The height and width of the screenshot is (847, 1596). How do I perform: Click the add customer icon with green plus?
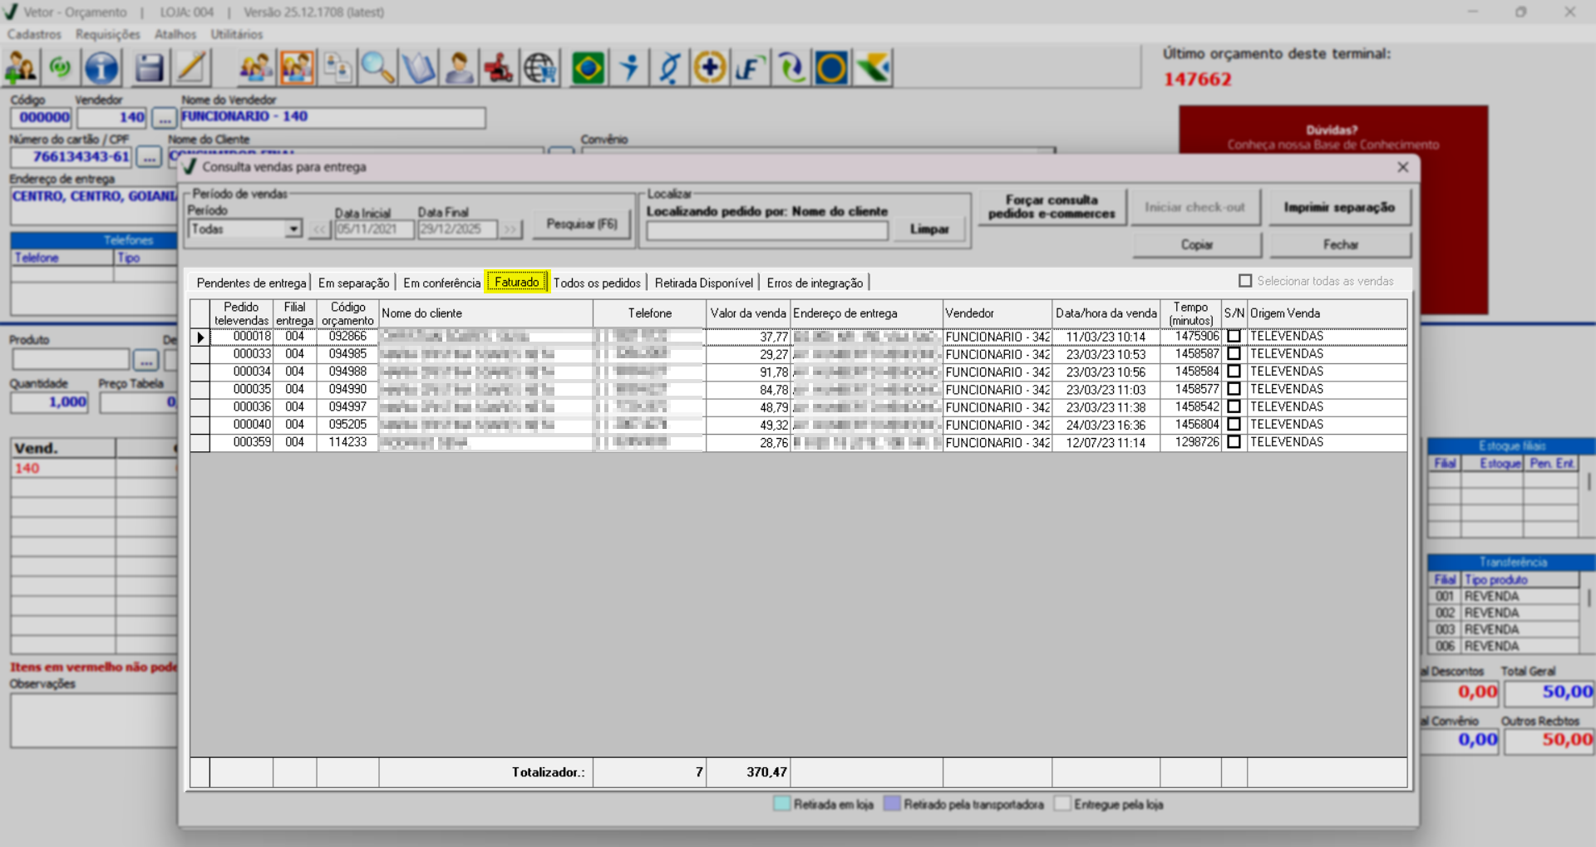tap(20, 68)
